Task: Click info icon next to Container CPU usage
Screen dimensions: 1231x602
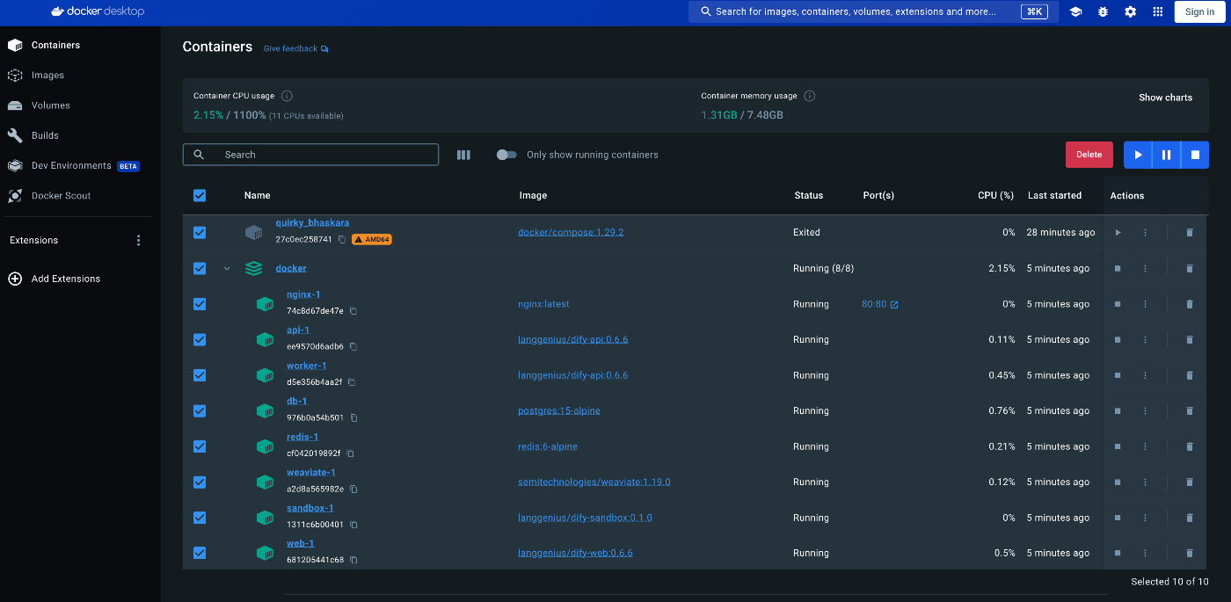Action: click(x=287, y=96)
